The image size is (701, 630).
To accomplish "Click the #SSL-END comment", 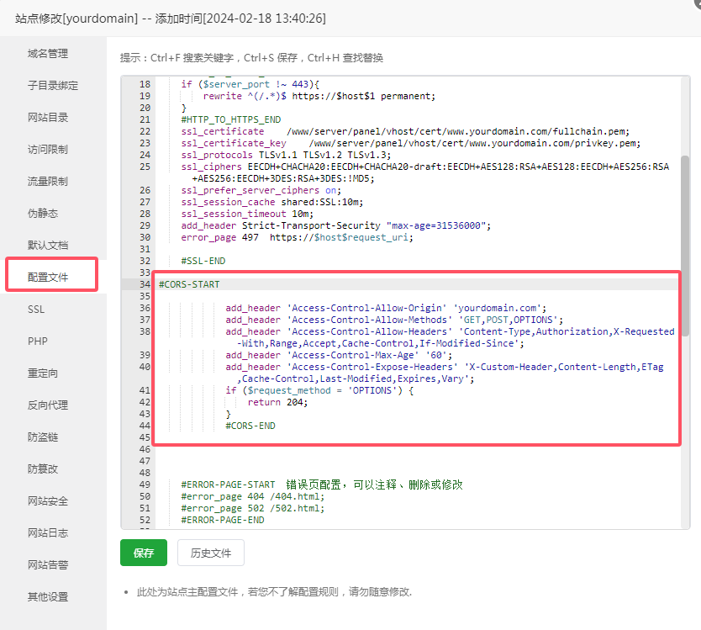I will (x=203, y=261).
